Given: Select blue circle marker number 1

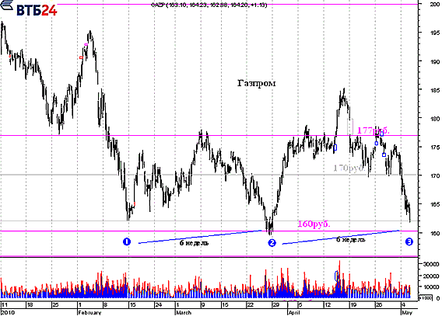Looking at the screenshot, I should pos(127,241).
